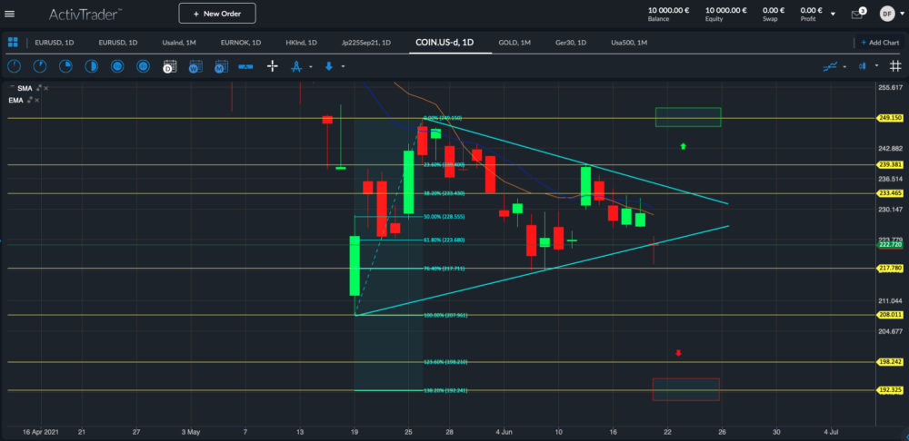Open the mail inbox envelope icon

(857, 15)
